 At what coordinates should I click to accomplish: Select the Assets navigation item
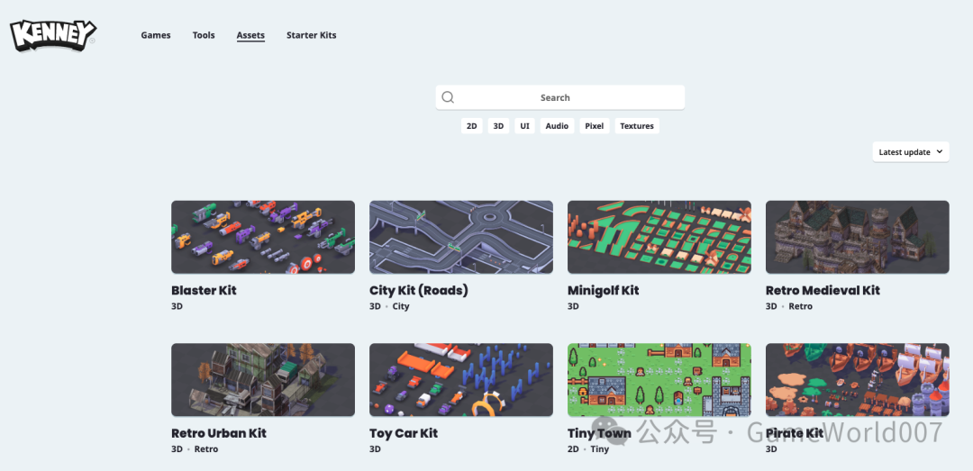250,35
